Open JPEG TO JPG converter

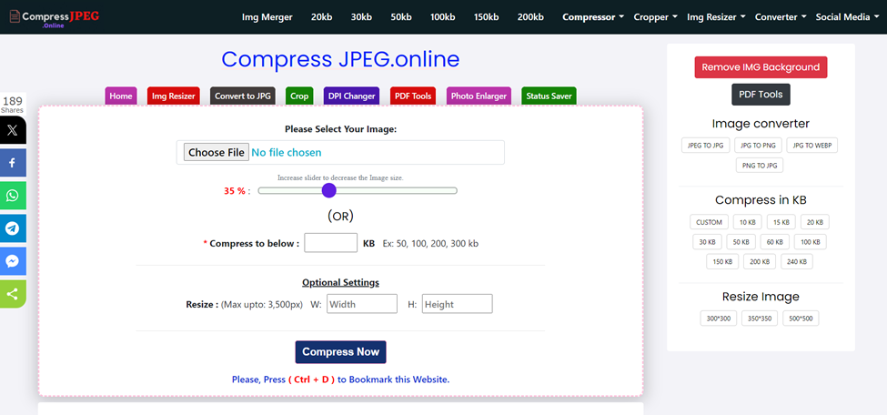(x=705, y=146)
